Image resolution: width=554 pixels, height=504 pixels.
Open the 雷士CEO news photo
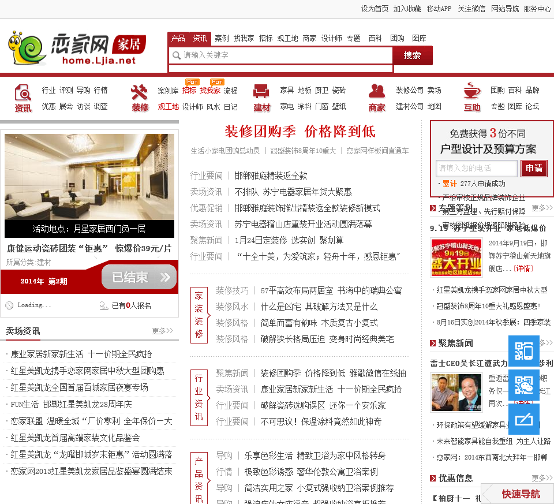coord(456,393)
